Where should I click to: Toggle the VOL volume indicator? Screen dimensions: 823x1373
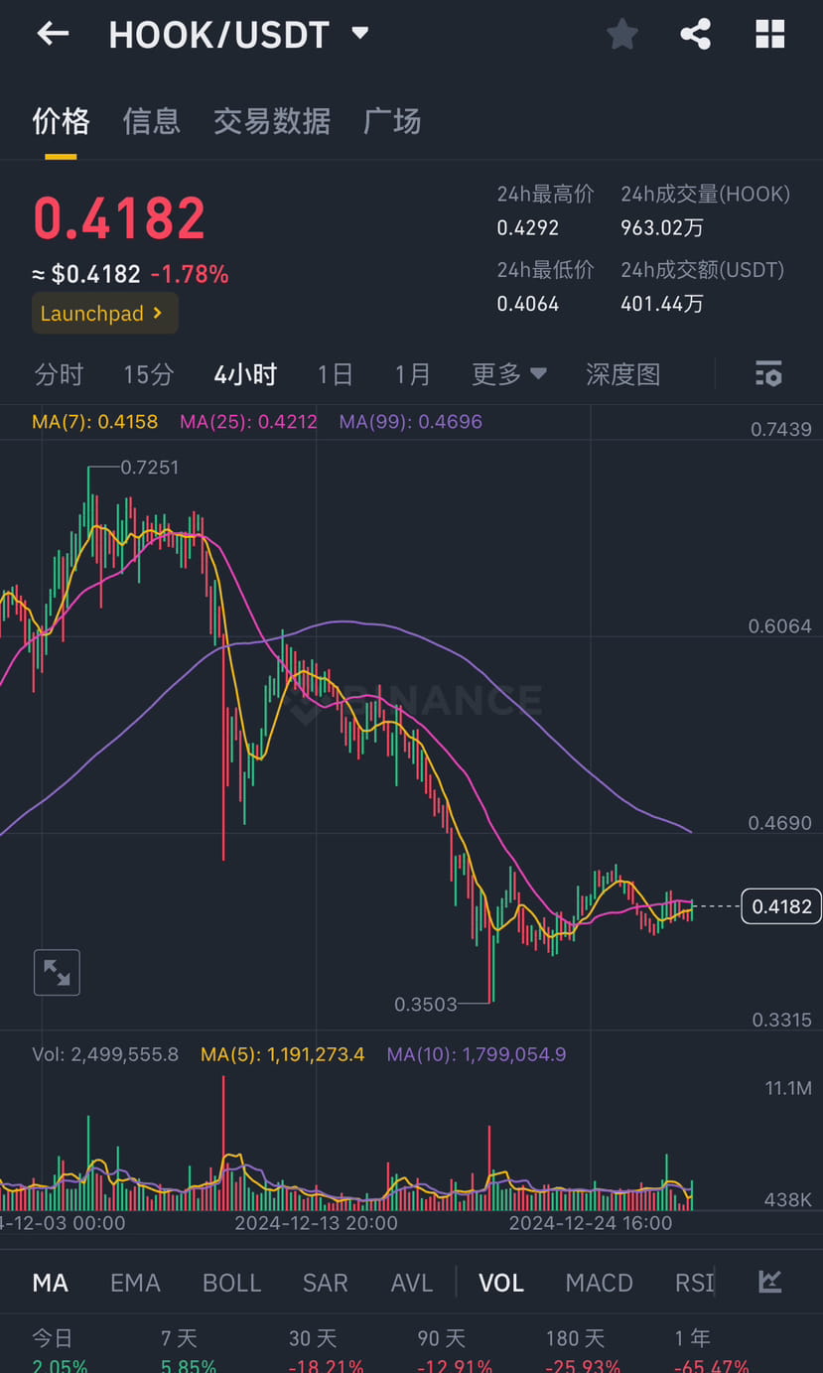pos(500,1282)
